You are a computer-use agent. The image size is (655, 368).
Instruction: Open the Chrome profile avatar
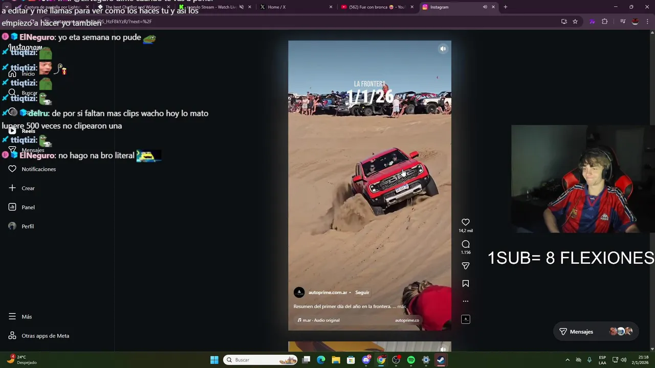(635, 21)
